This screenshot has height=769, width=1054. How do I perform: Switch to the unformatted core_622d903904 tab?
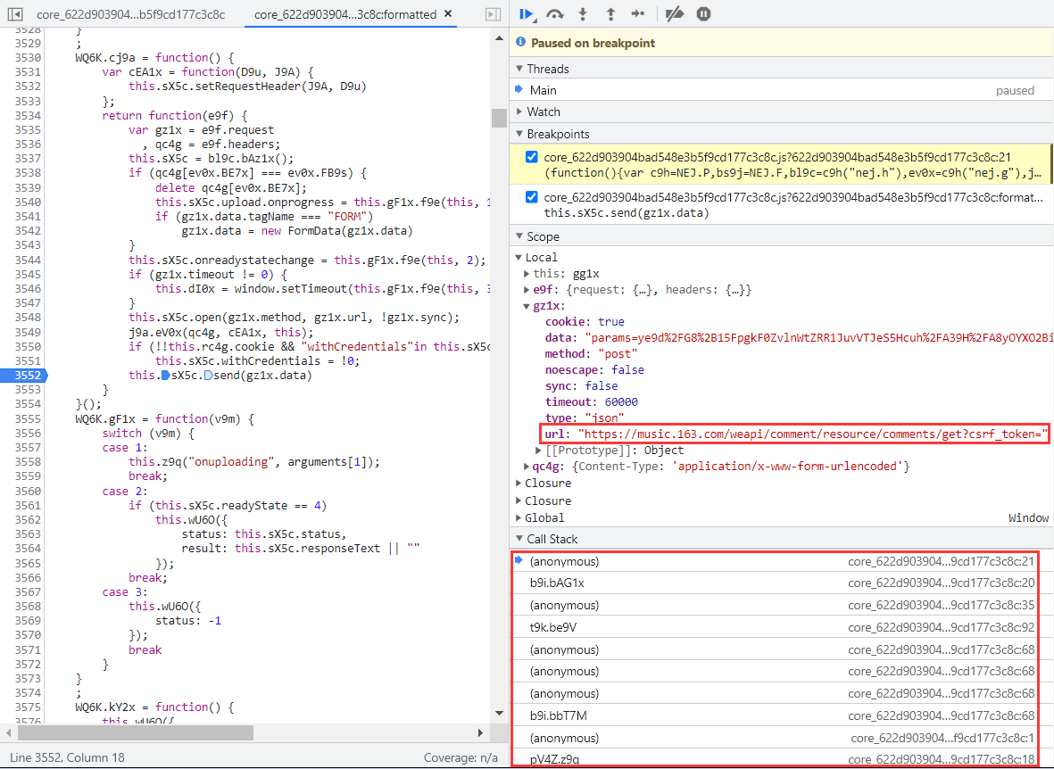pyautogui.click(x=130, y=14)
